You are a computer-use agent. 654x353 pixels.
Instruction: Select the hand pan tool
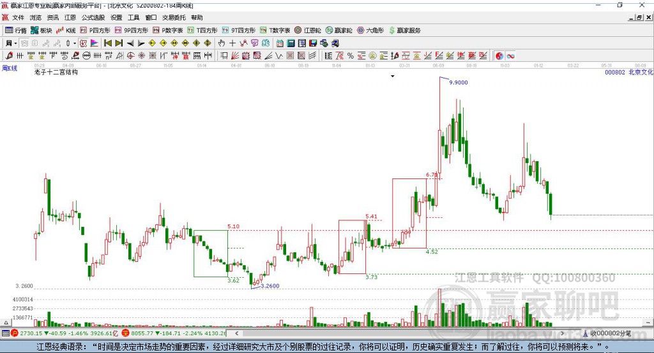point(222,43)
